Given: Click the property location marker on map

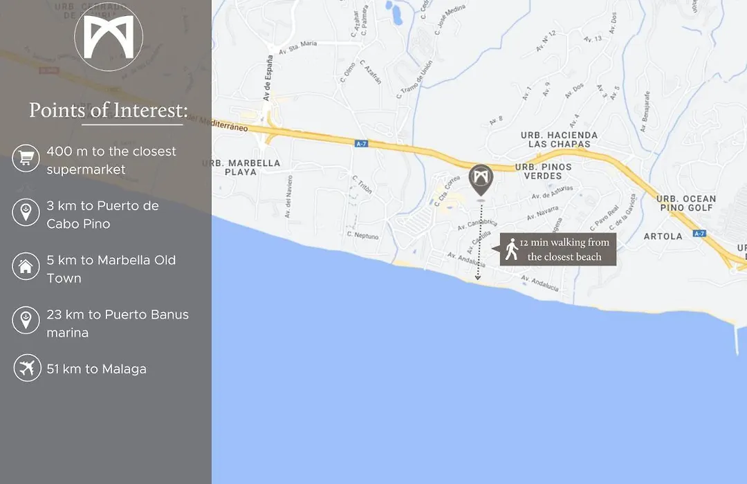Looking at the screenshot, I should pos(481,180).
